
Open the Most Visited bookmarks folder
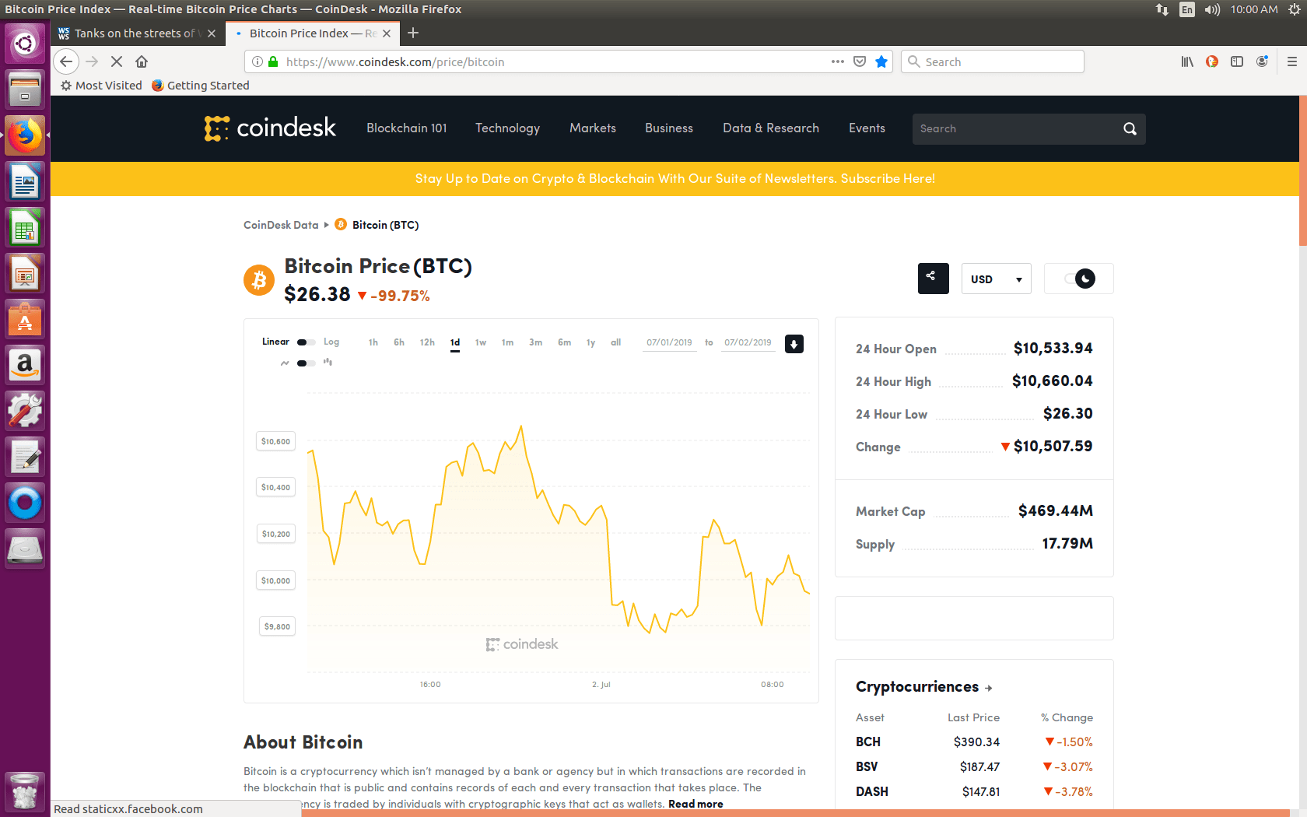click(x=101, y=86)
